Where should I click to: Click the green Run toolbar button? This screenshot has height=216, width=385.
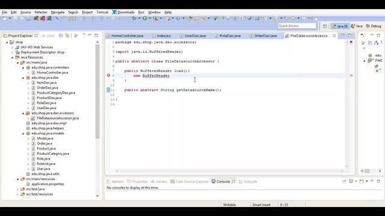[145, 18]
